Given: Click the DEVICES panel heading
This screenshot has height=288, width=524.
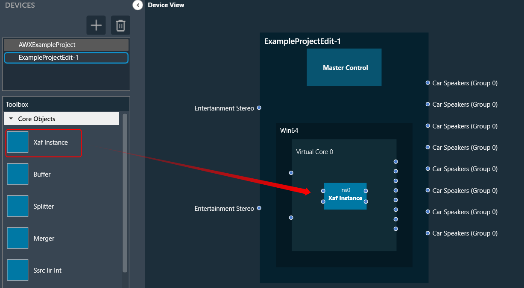Looking at the screenshot, I should pyautogui.click(x=20, y=5).
